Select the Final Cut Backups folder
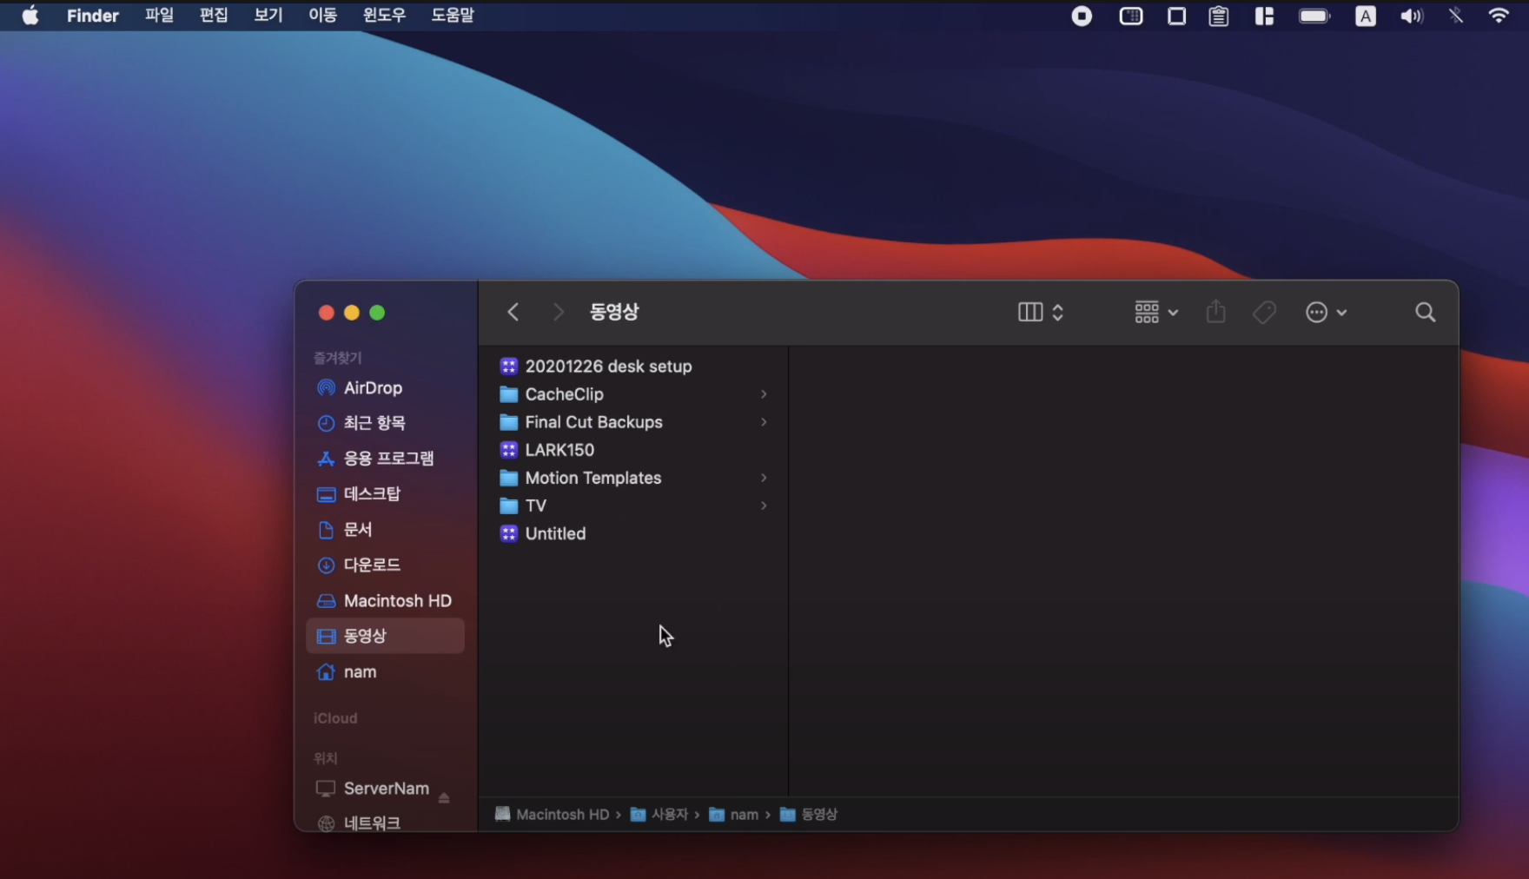 632,422
